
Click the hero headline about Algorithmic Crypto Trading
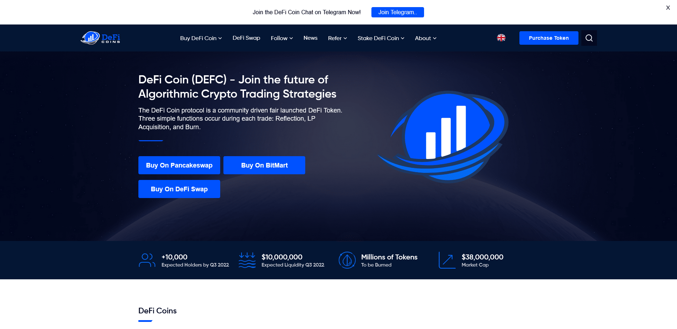pos(237,87)
